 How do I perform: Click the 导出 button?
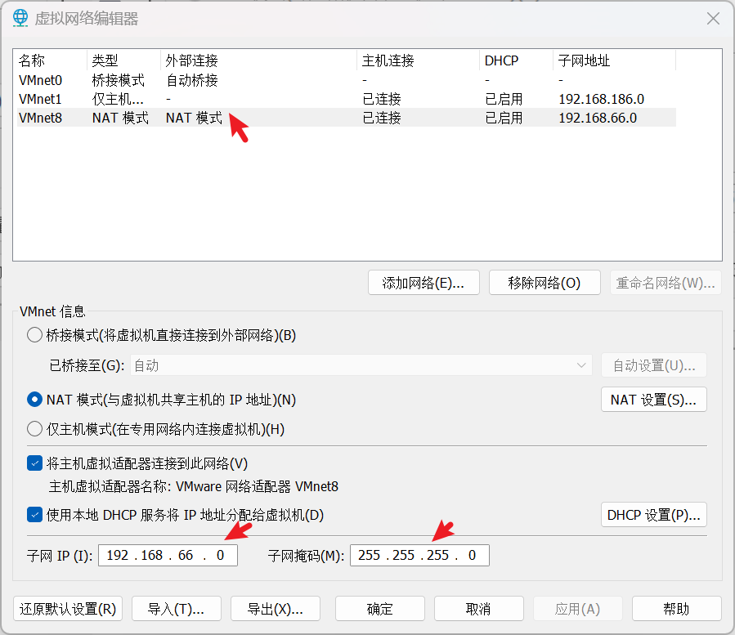click(274, 608)
